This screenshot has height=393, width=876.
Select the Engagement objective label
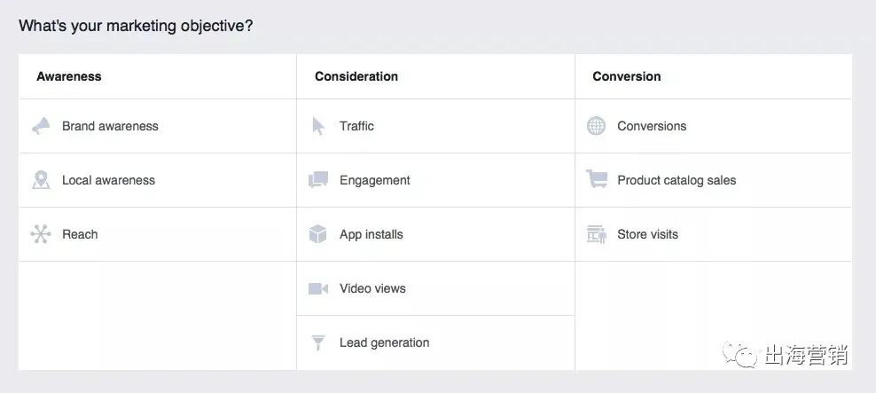[374, 180]
